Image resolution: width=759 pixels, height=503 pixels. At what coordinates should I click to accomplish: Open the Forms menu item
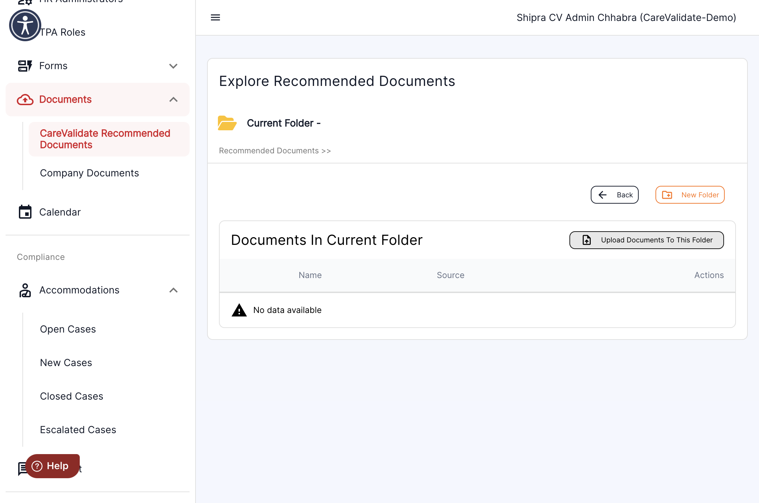pos(98,66)
